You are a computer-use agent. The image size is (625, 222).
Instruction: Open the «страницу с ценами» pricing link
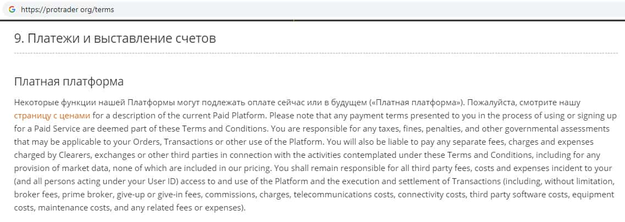(52, 116)
